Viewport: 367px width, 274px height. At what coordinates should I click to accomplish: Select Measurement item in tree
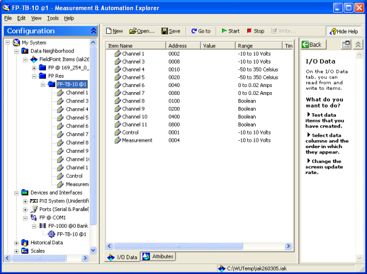pyautogui.click(x=77, y=184)
